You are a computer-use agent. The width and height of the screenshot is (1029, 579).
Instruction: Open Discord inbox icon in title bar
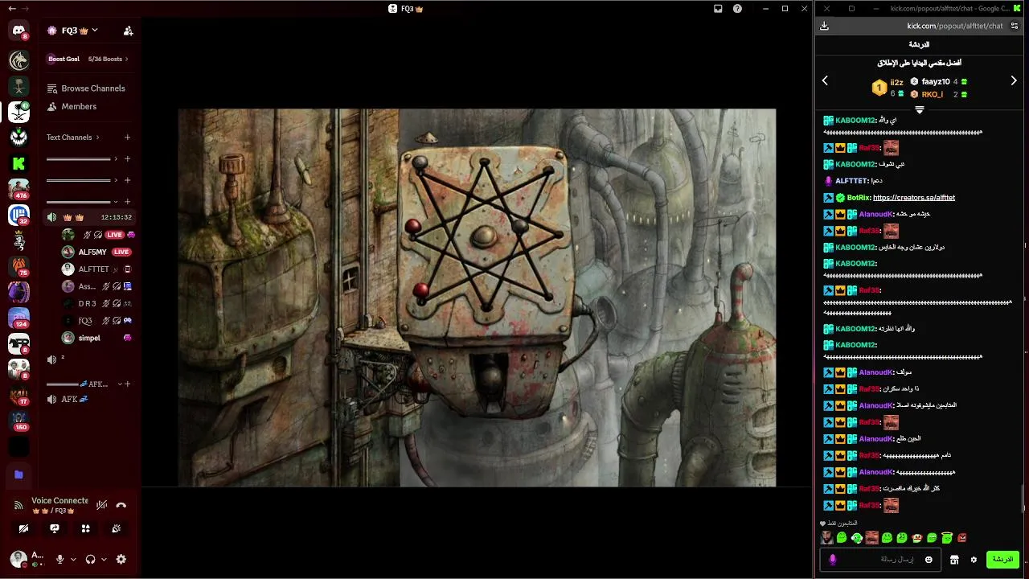[718, 9]
